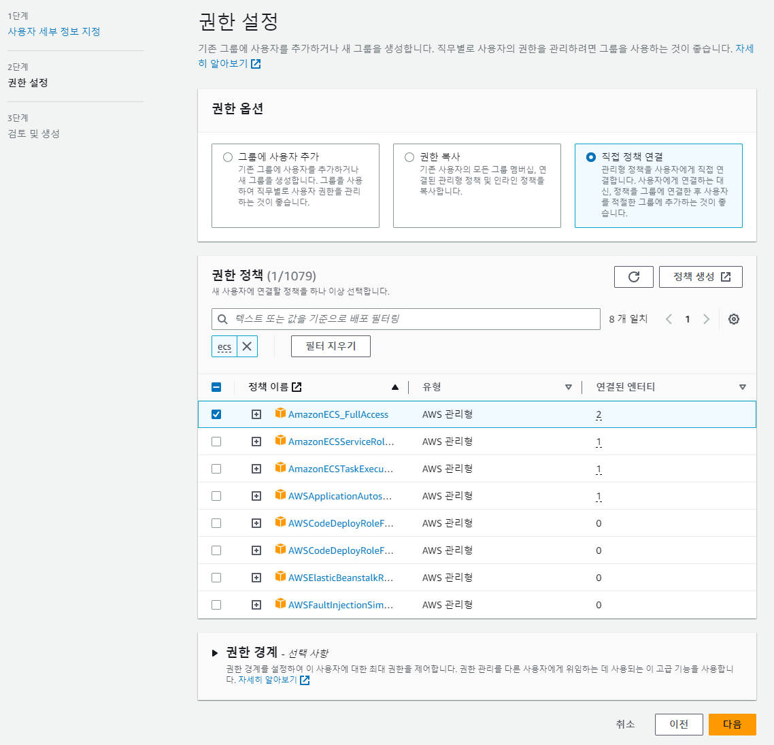Go to step 1 사용자 세부 정보 지정
774x745 pixels.
pyautogui.click(x=54, y=31)
